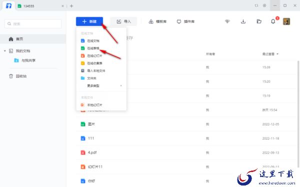Collapse the 我的文档 tree arrow

coord(5,51)
